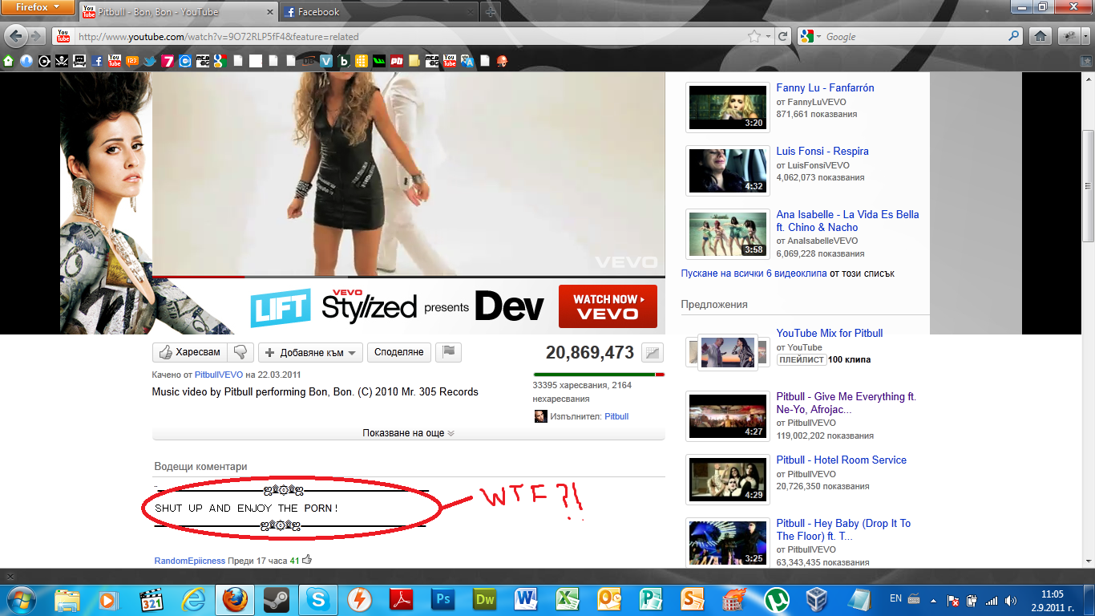Switch to Skype in the taskbar

click(318, 599)
